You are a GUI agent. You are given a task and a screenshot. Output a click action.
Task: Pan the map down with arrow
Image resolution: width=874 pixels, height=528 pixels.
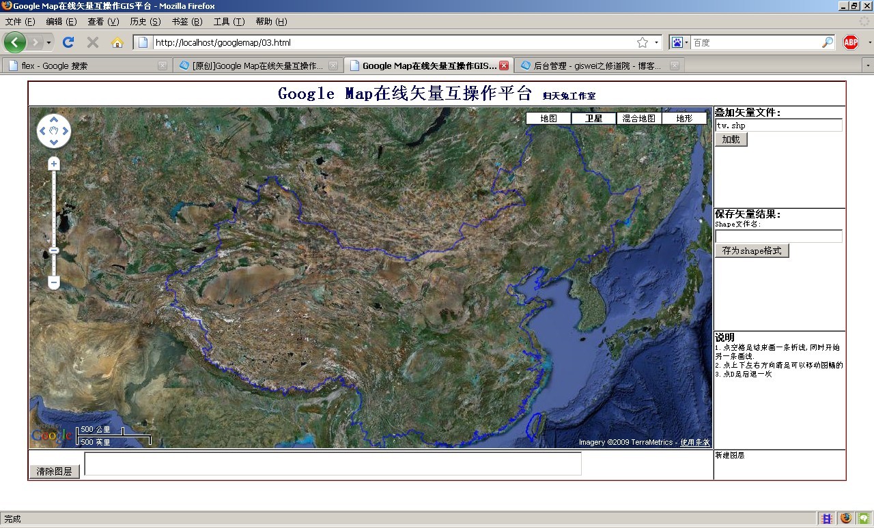(54, 143)
